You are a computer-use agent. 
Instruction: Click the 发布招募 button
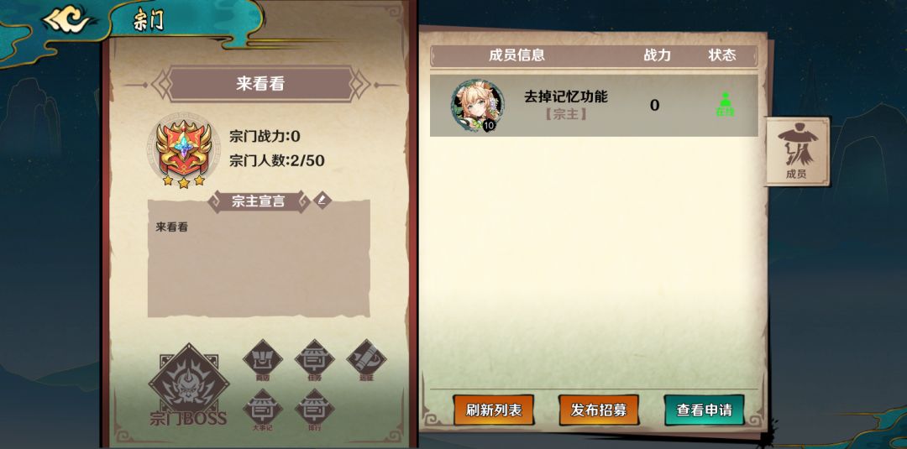pyautogui.click(x=599, y=410)
